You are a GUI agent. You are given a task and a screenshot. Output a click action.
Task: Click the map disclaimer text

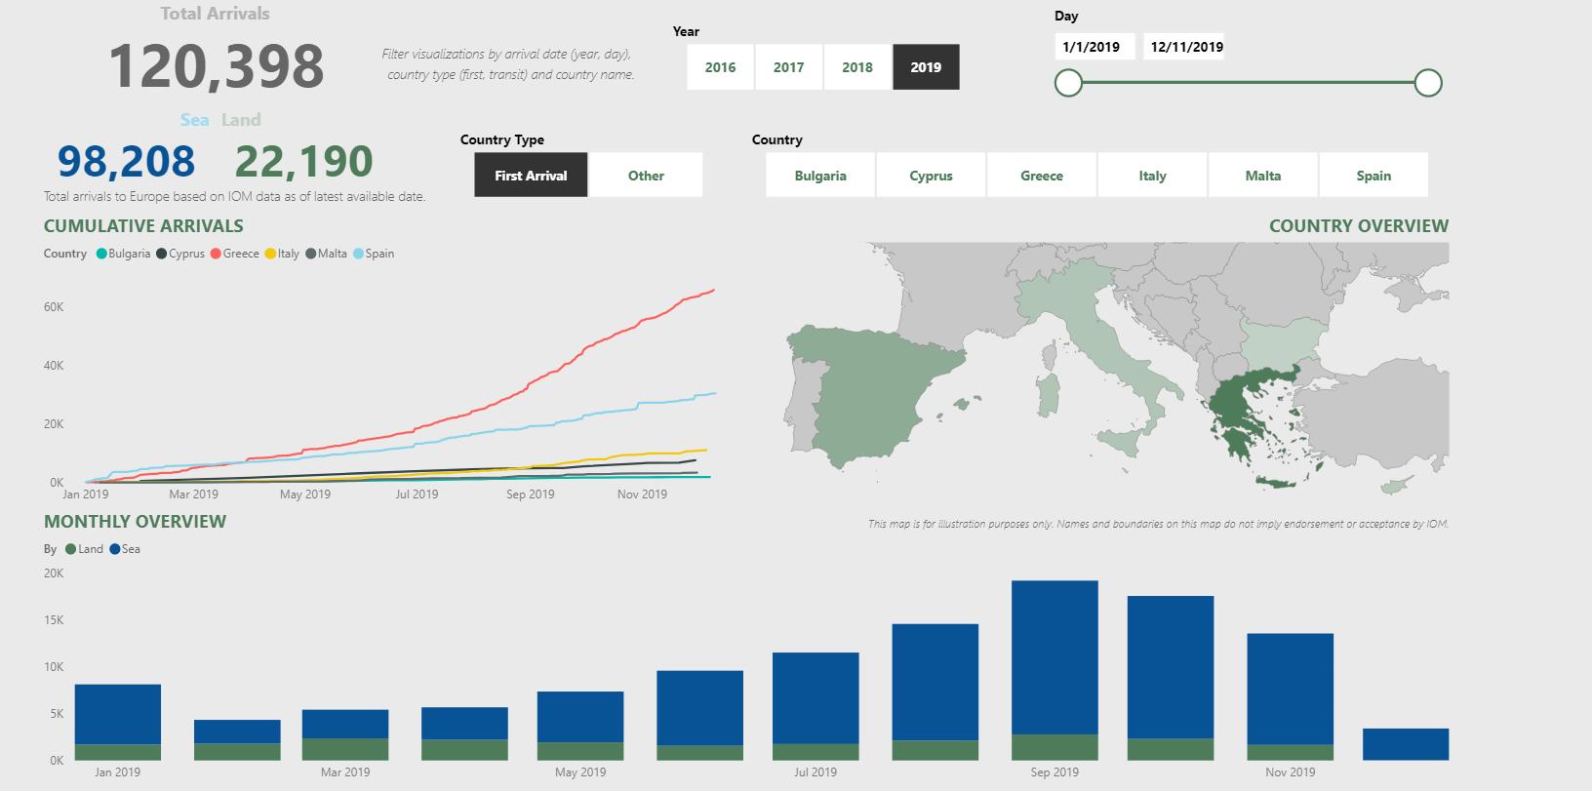(x=1158, y=525)
